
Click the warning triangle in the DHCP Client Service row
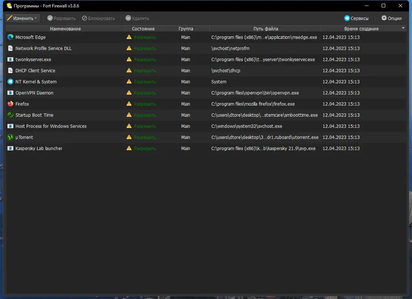pyautogui.click(x=129, y=70)
